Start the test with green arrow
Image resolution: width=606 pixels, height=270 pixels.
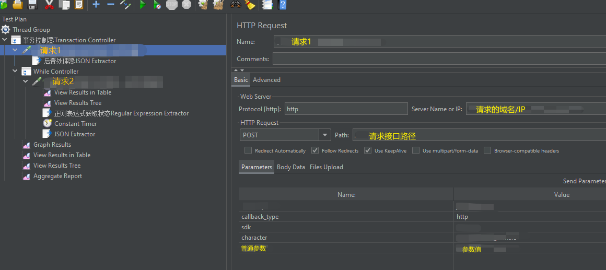coord(143,5)
